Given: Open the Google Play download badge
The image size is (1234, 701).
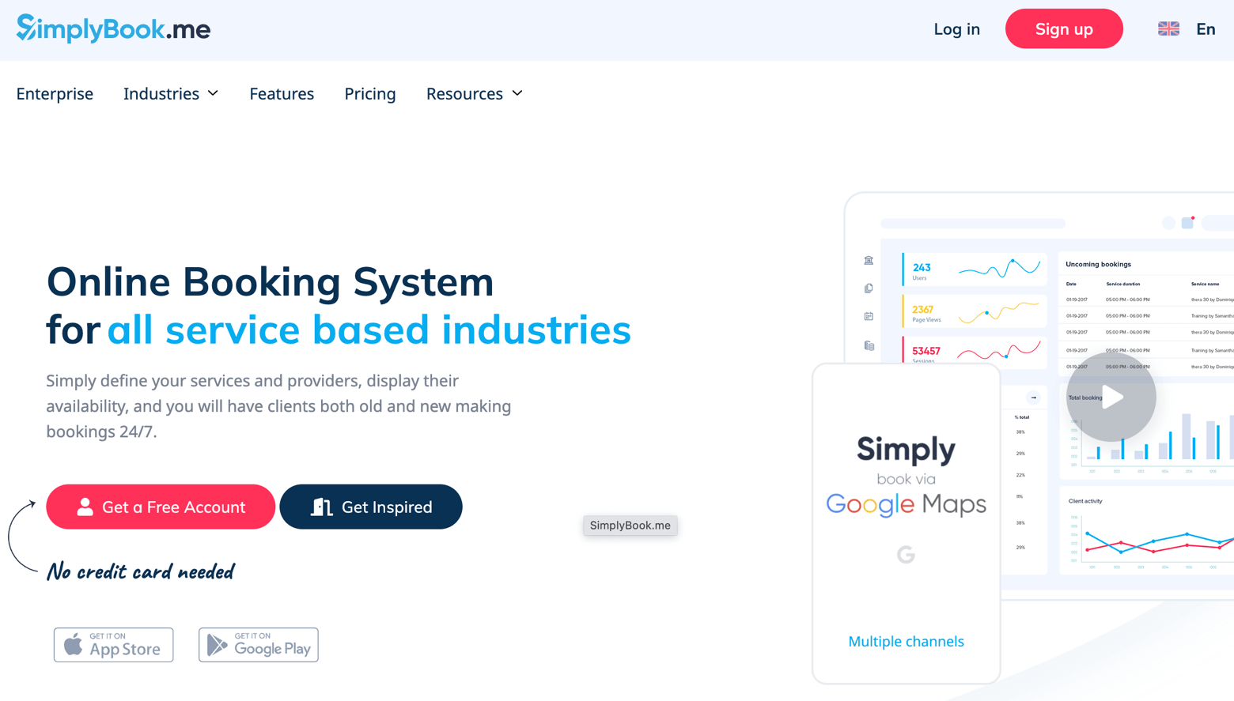Looking at the screenshot, I should (259, 645).
